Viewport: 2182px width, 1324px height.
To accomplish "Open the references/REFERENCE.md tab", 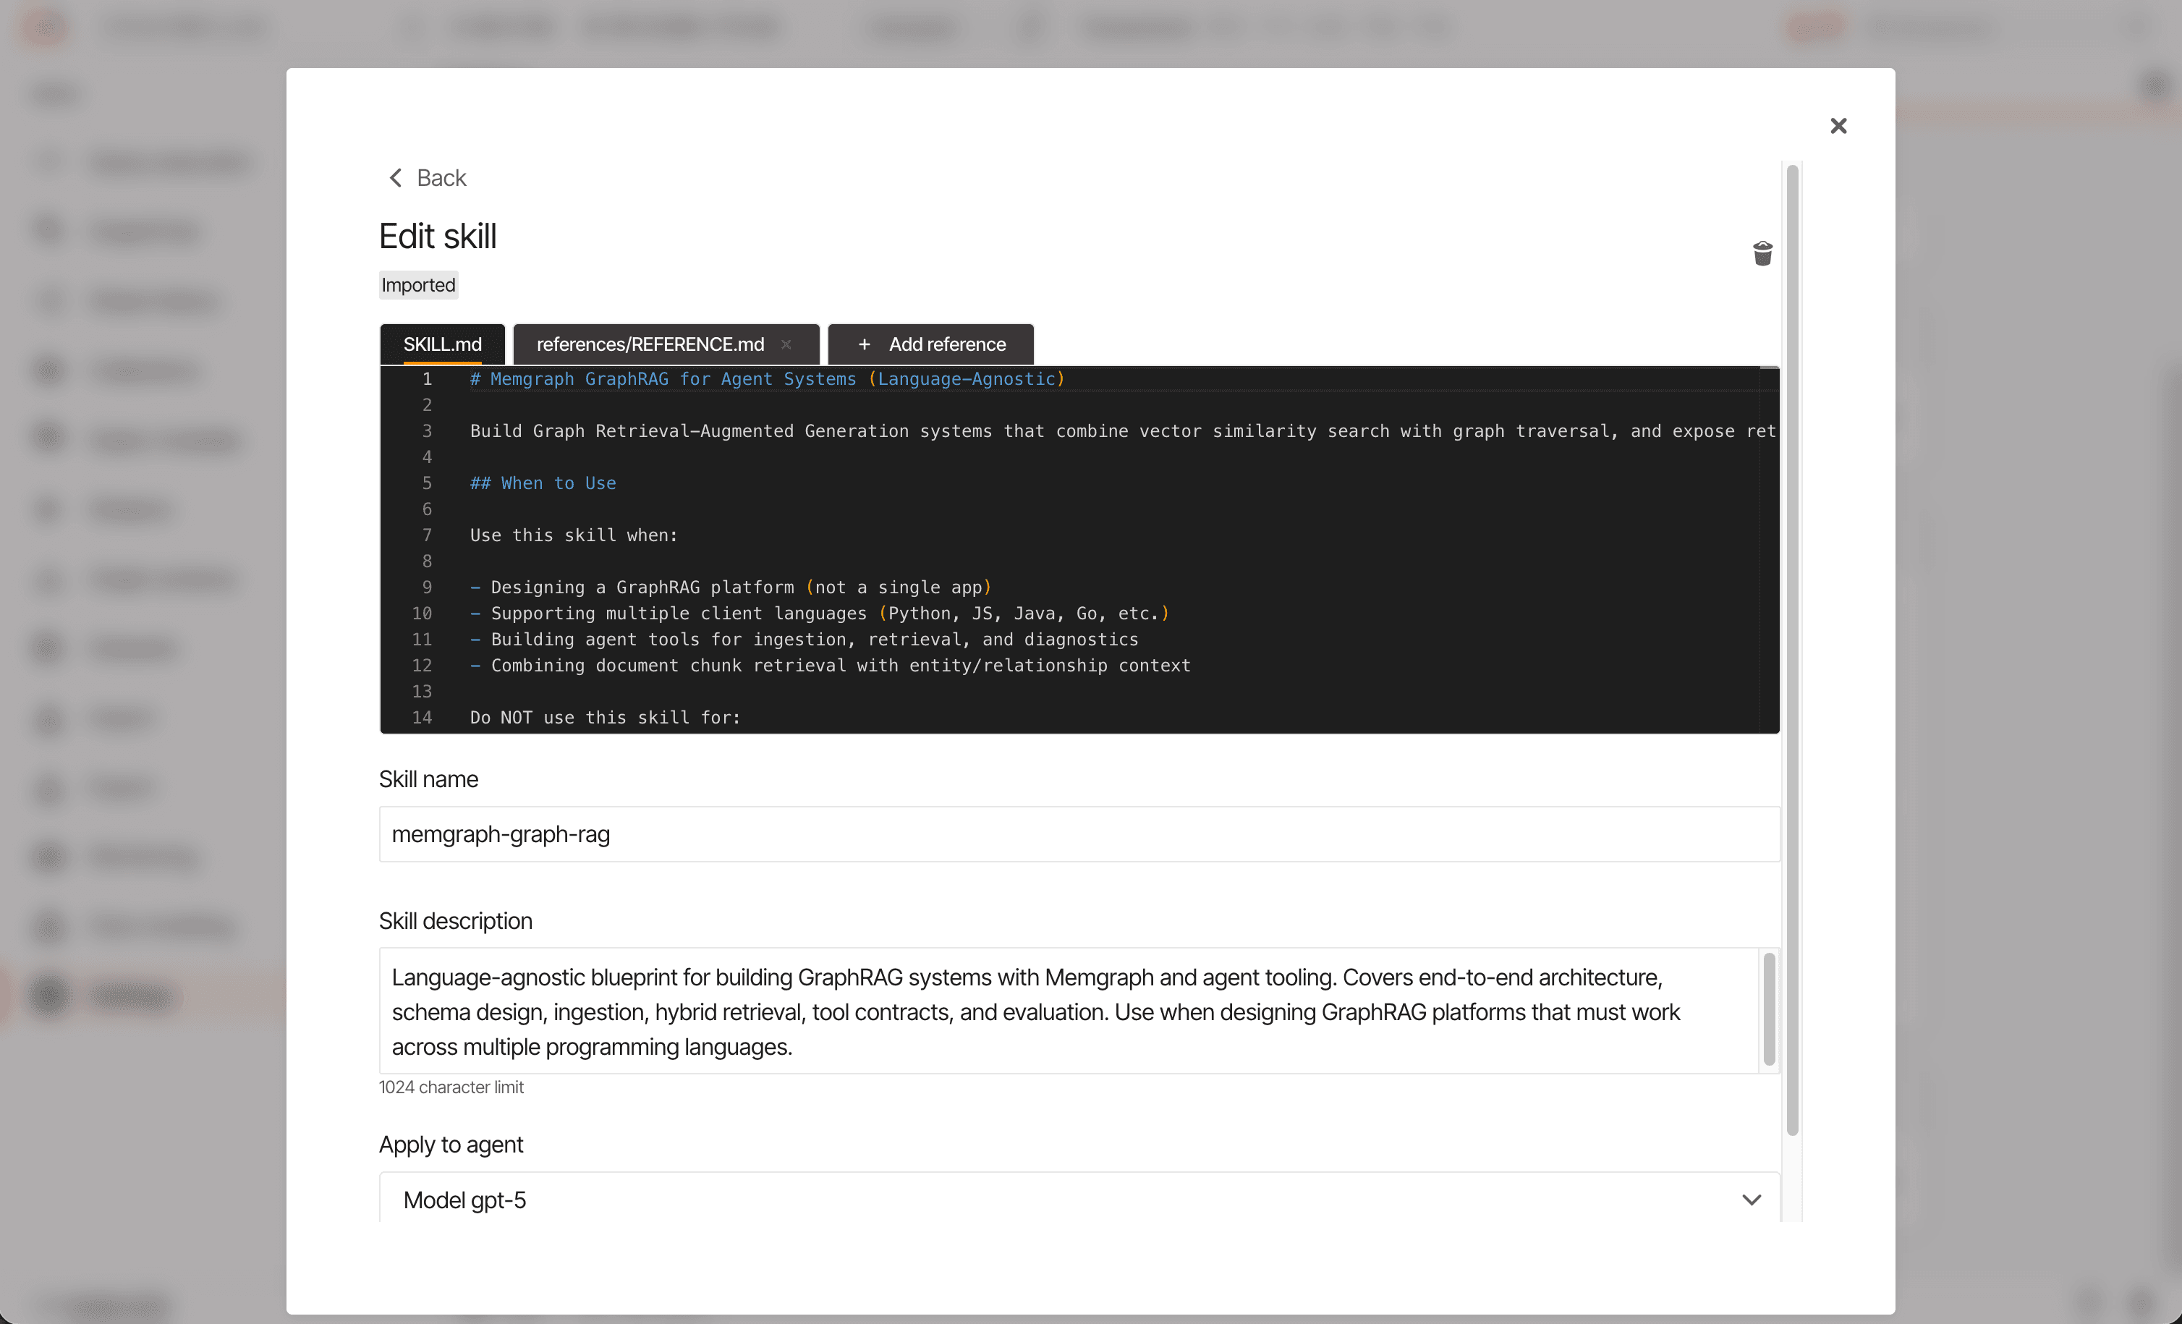I will tap(650, 344).
